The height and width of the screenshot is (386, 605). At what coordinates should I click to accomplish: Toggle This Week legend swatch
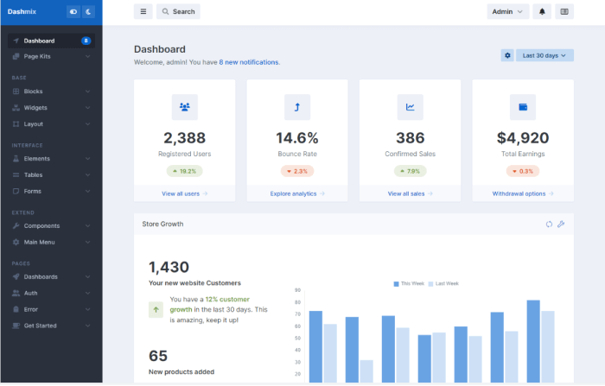396,284
